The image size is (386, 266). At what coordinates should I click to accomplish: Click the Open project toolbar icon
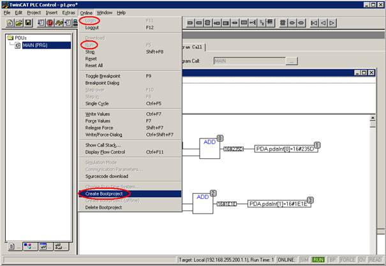tap(18, 23)
